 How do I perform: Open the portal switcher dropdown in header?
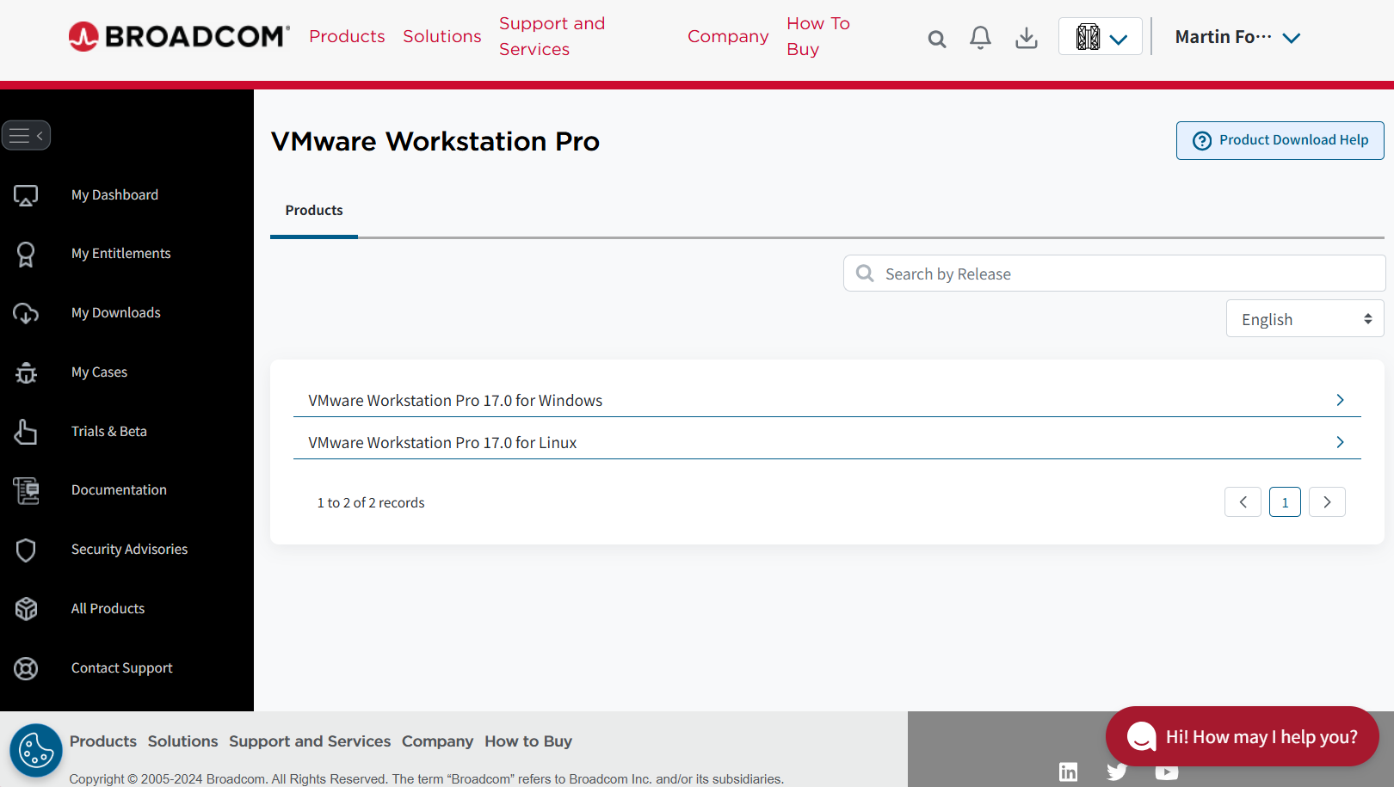coord(1101,37)
